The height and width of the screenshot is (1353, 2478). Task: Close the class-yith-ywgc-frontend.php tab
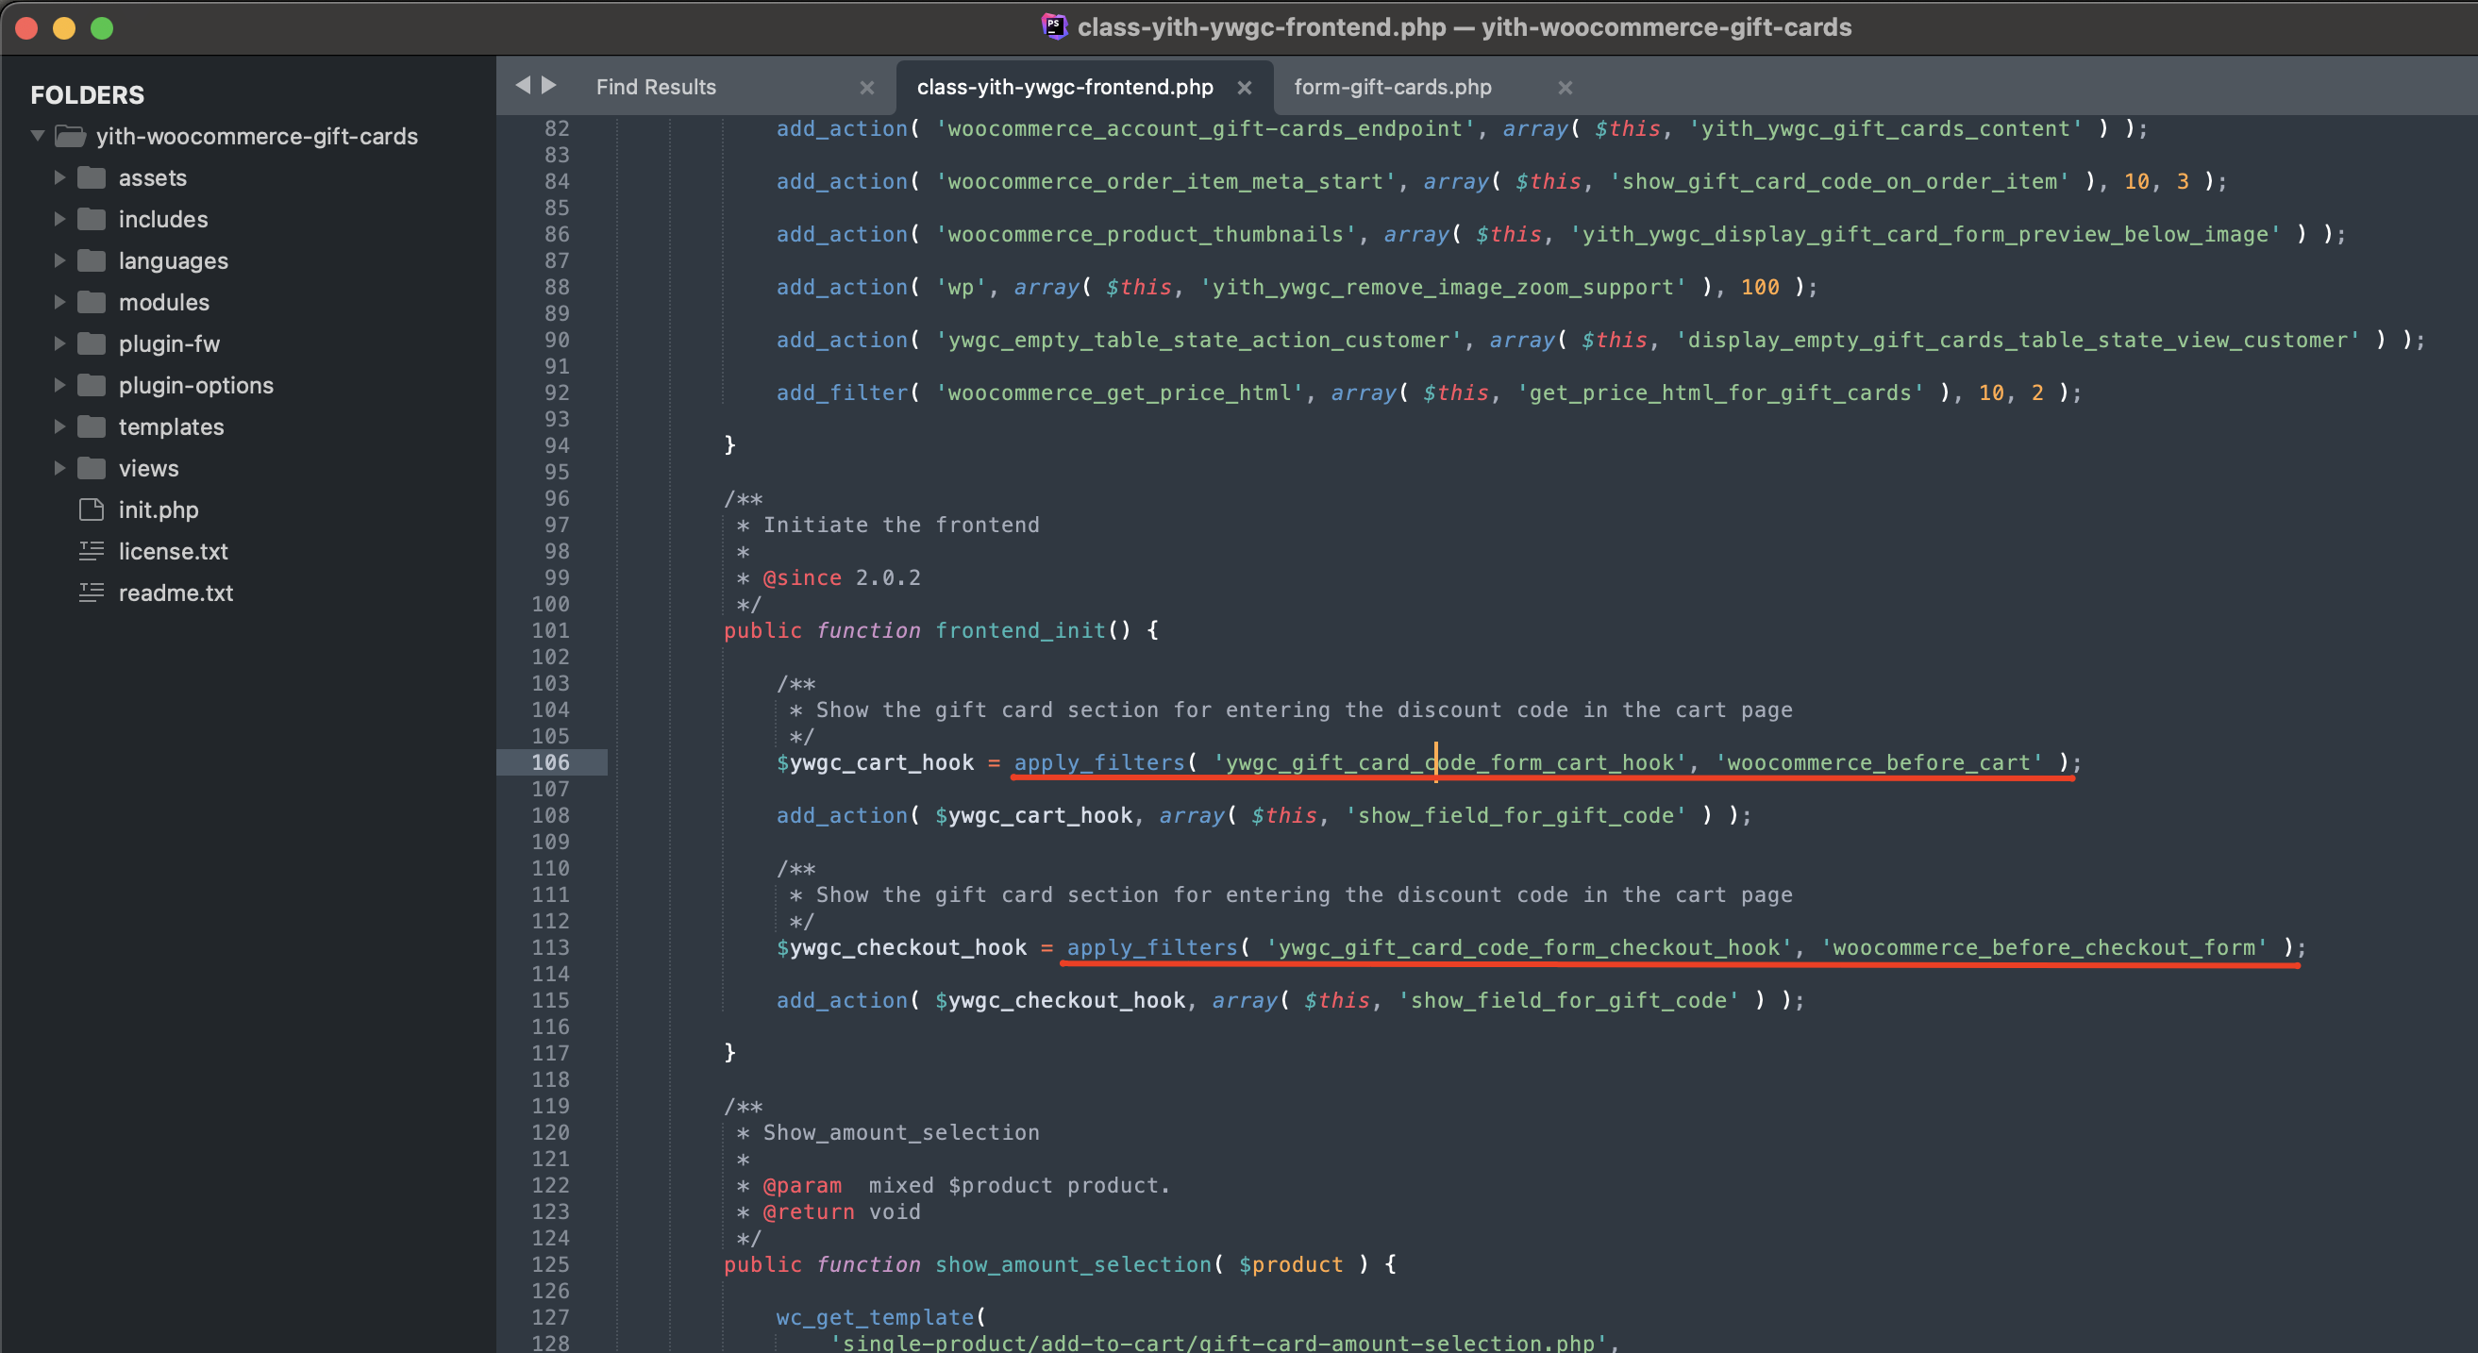[1244, 88]
